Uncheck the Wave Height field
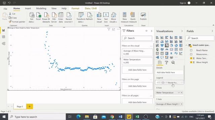Image resolution: width=215 pixels, height=120 pixels. pos(191,62)
